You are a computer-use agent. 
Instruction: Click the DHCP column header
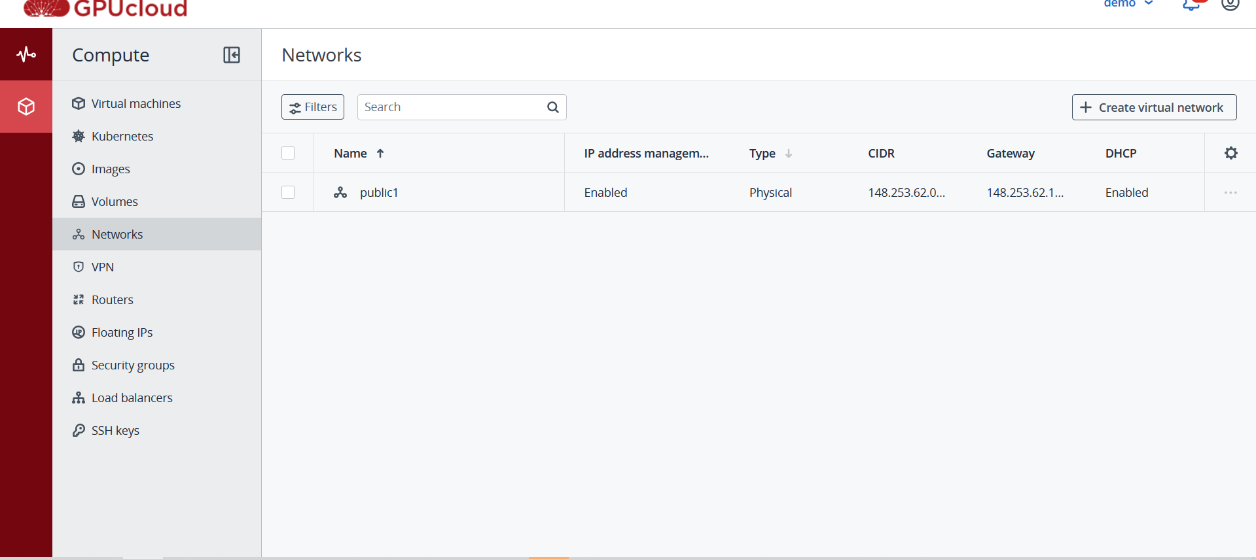(x=1121, y=153)
